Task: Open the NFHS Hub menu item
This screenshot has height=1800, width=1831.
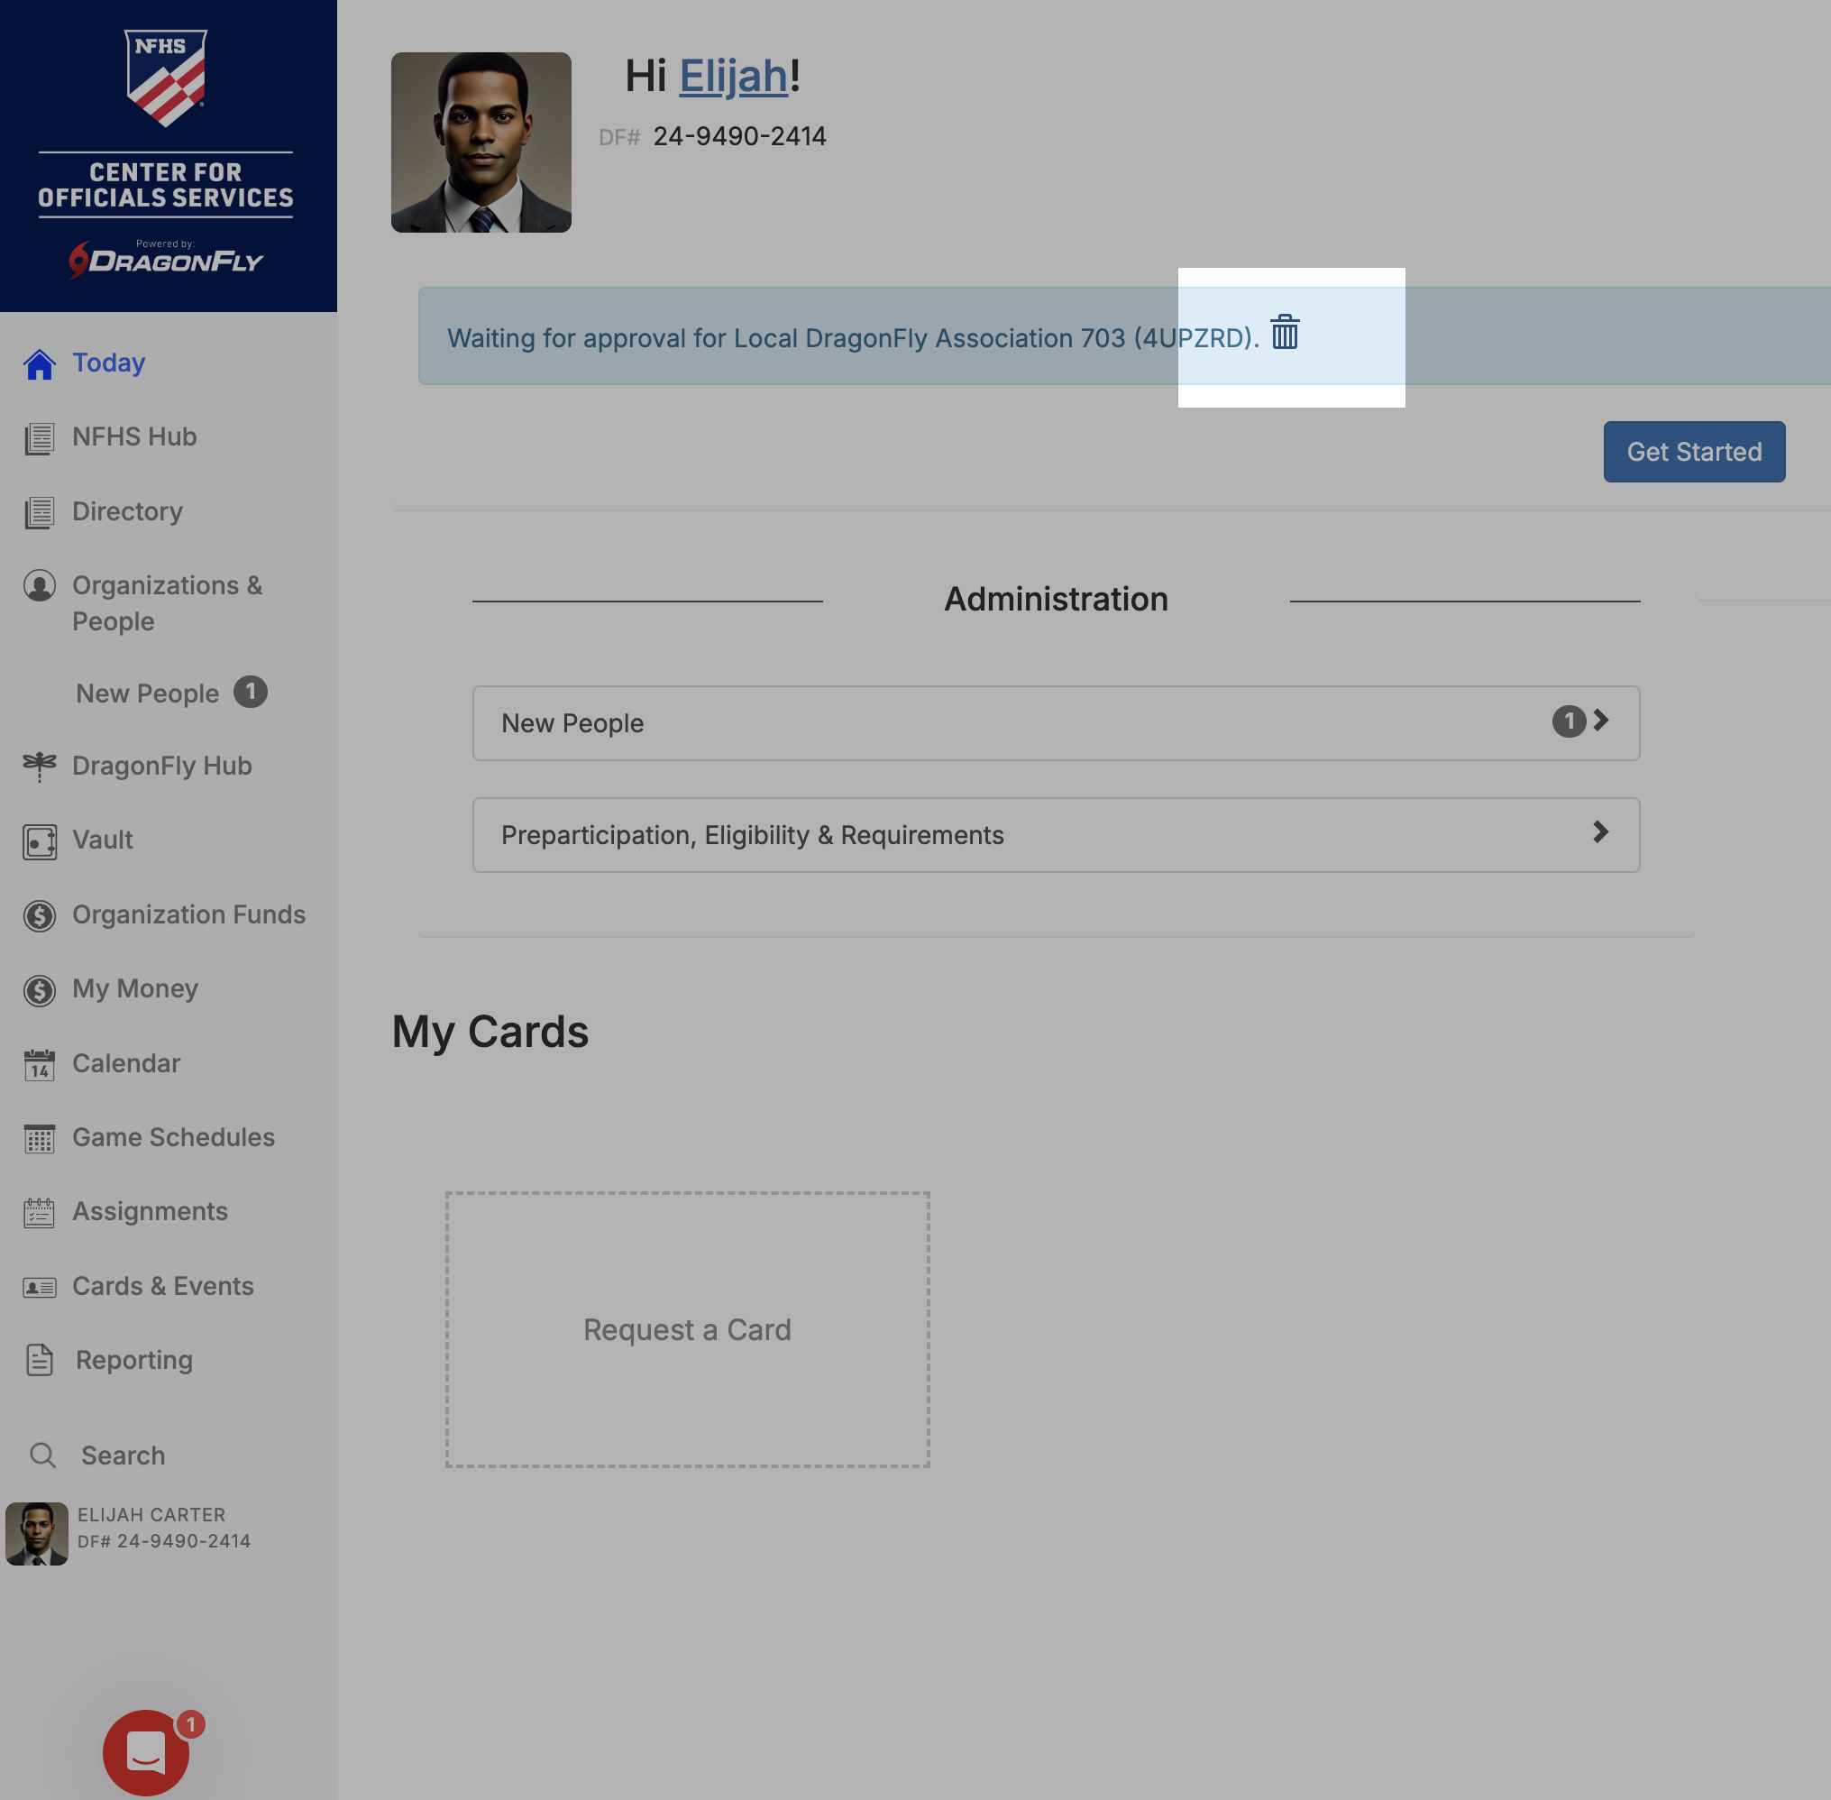Action: [x=134, y=436]
